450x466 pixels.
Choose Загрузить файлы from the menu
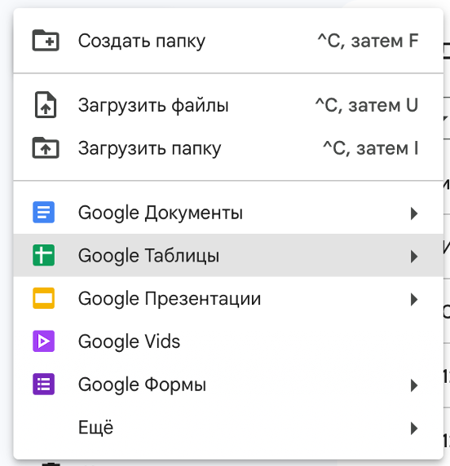point(228,105)
